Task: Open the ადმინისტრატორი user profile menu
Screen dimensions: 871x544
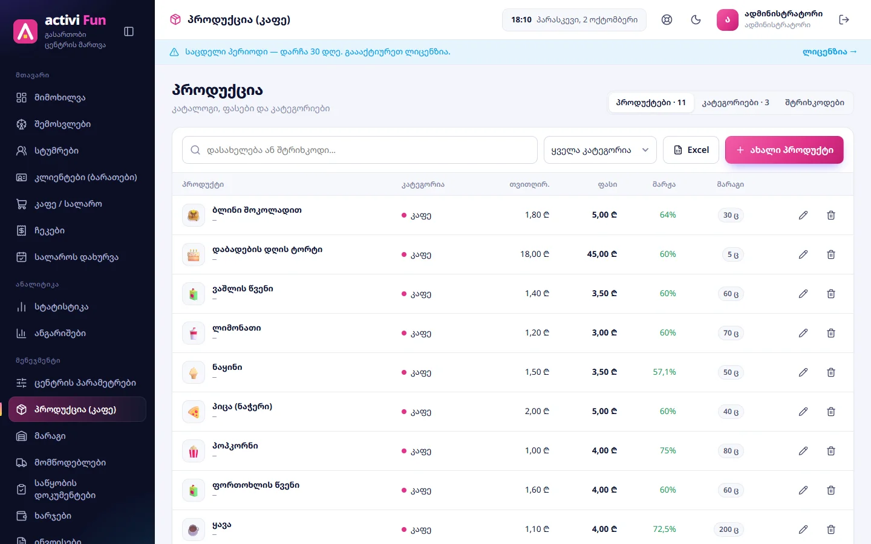Action: [x=770, y=20]
